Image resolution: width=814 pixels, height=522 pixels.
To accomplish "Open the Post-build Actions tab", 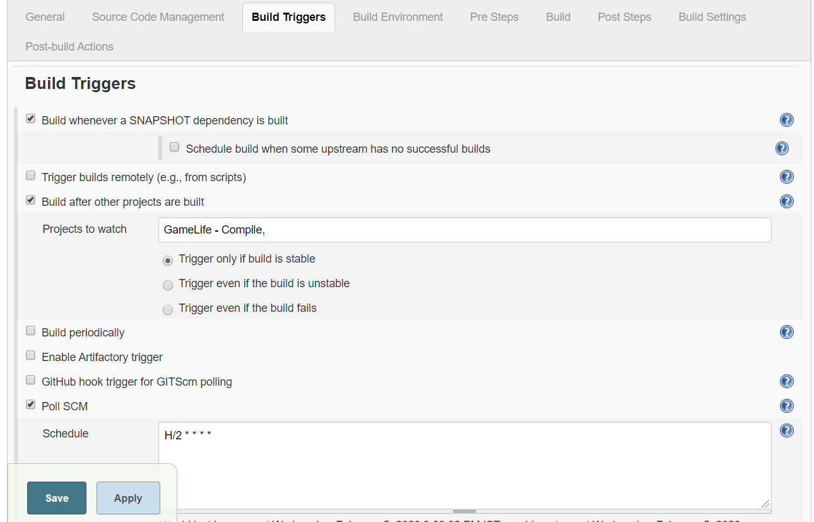I will tap(69, 47).
